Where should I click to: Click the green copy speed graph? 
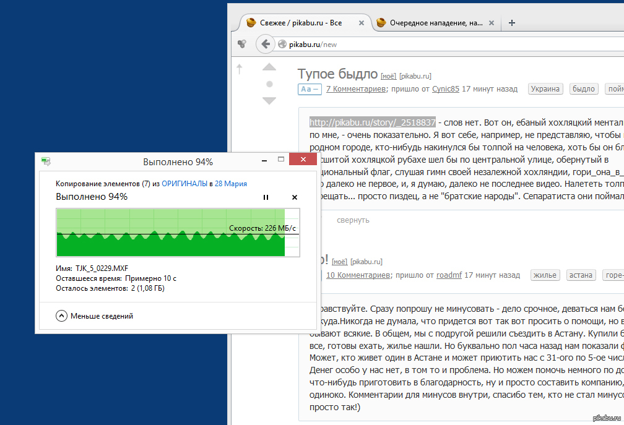point(171,233)
